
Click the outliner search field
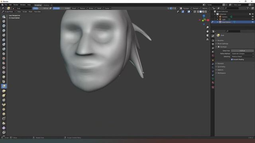pos(231,8)
